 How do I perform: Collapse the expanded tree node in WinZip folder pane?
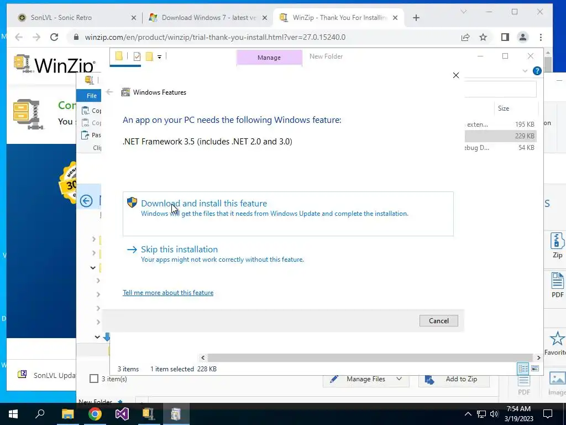click(93, 268)
